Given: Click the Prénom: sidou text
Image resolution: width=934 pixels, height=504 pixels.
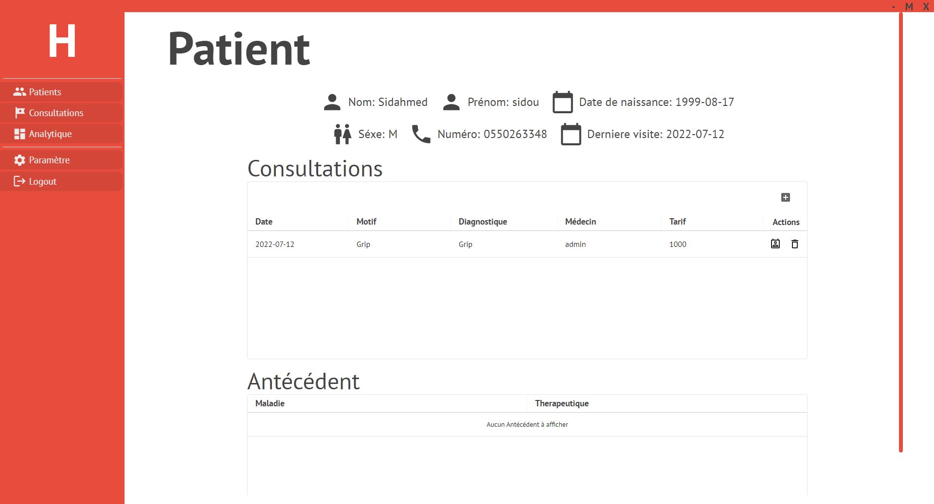Looking at the screenshot, I should (x=503, y=102).
